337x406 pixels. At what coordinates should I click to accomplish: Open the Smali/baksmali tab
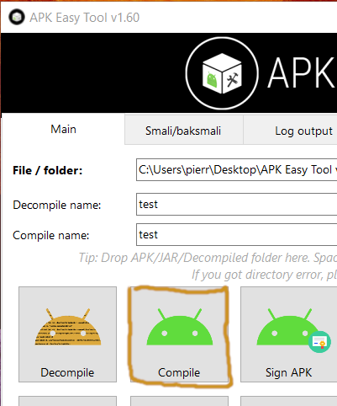coord(183,131)
